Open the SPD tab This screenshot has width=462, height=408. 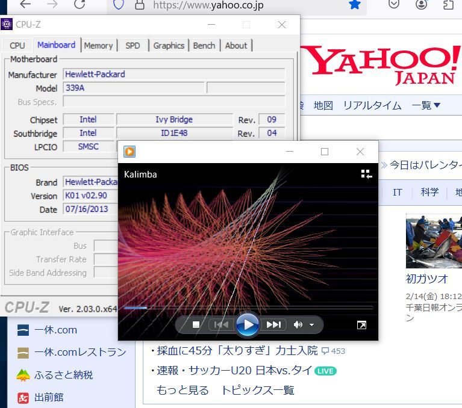coord(133,46)
